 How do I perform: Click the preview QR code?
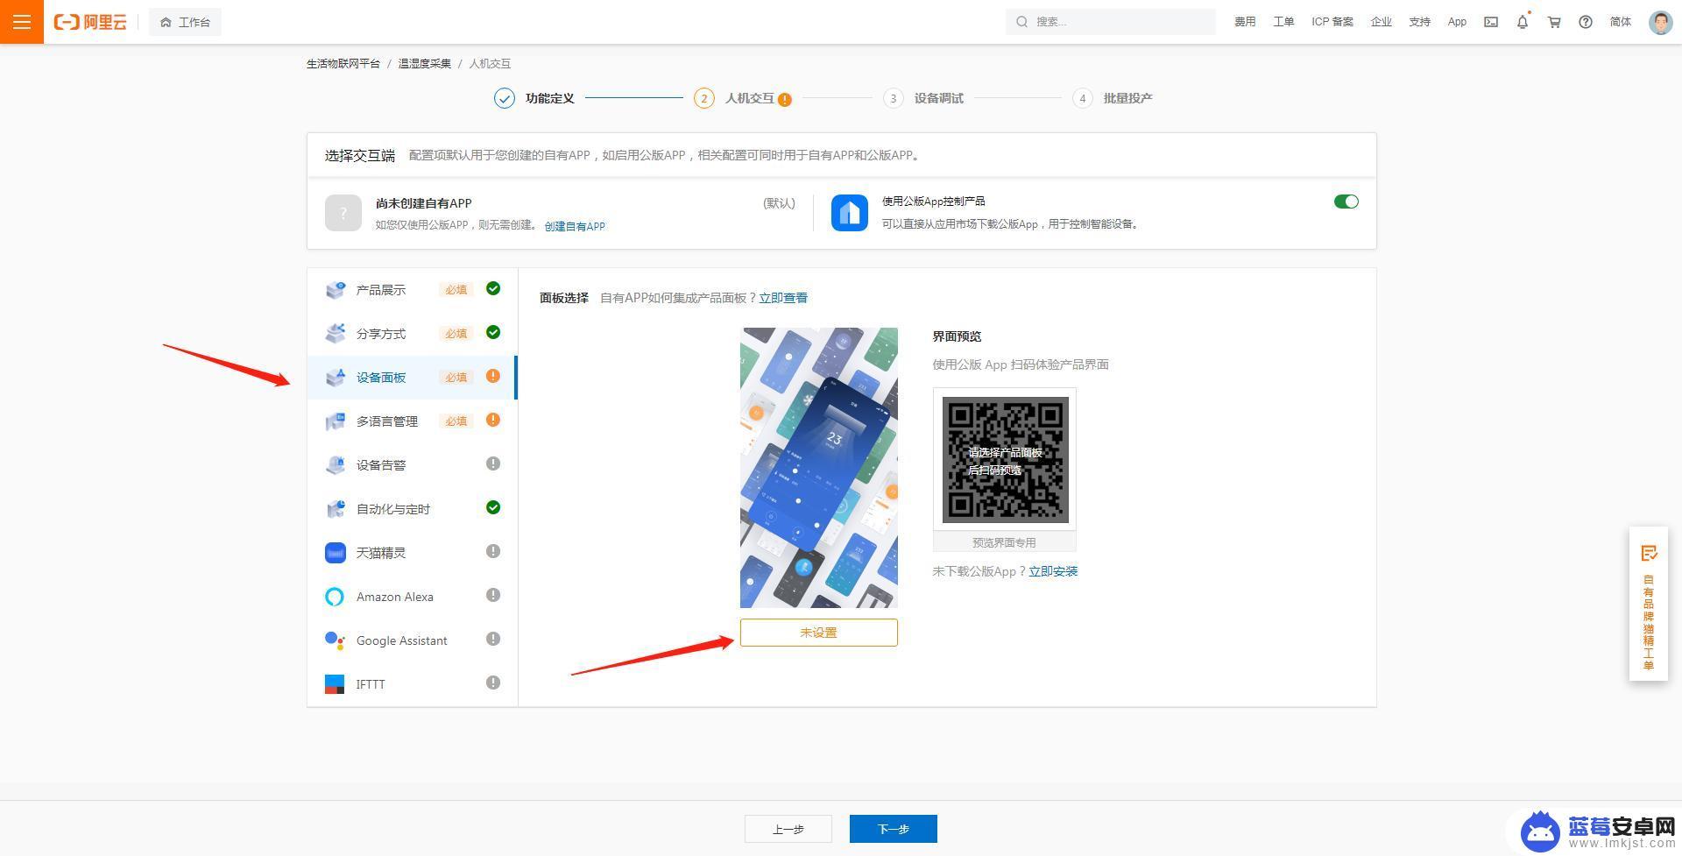pos(1005,460)
